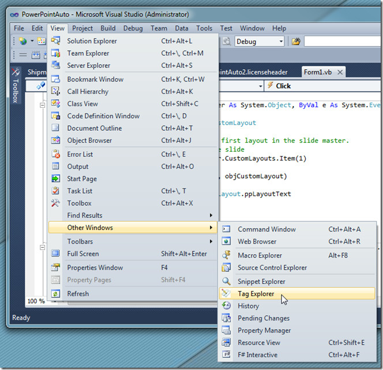383x370 pixels.
Task: Collapse the upper code outline minus box
Action: pyautogui.click(x=42, y=105)
